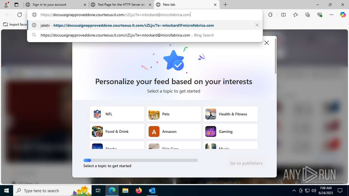Open File Explorer from the taskbar
The height and width of the screenshot is (196, 349).
pyautogui.click(x=125, y=191)
